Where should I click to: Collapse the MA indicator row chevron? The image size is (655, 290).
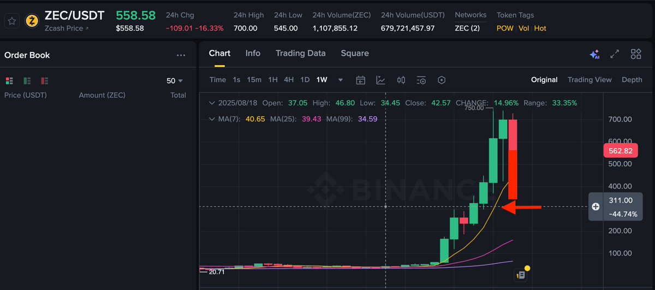click(212, 119)
